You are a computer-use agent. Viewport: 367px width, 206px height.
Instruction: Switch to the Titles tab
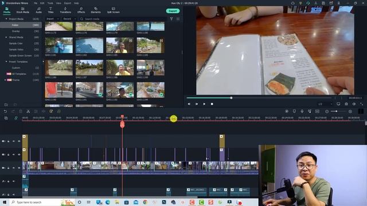tap(50, 10)
